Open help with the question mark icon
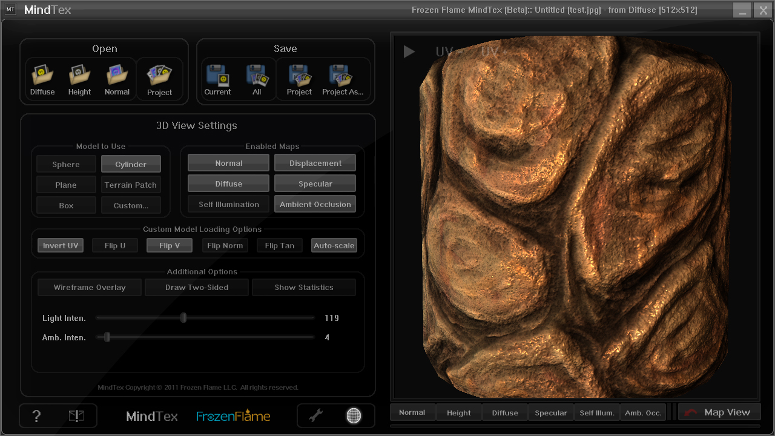This screenshot has width=775, height=436. coord(36,416)
